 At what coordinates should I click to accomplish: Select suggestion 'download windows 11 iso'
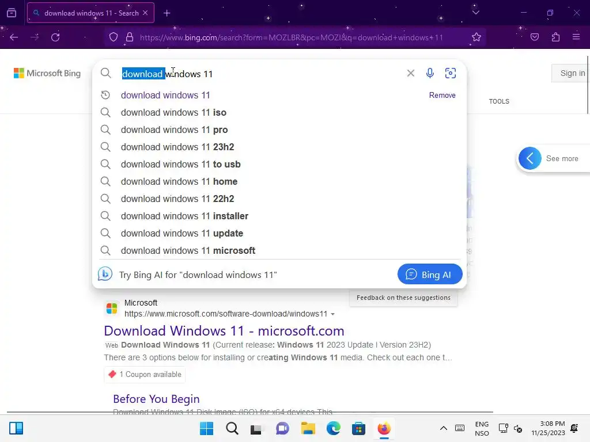[x=279, y=112]
